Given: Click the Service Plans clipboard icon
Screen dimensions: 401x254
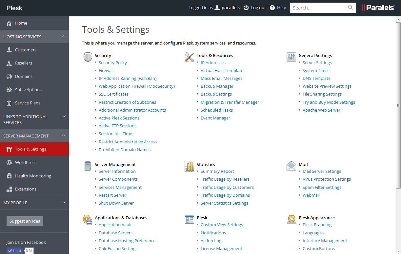Looking at the screenshot, I should [9, 103].
